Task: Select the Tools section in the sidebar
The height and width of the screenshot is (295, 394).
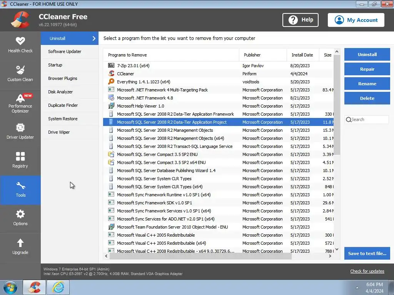Action: point(20,190)
